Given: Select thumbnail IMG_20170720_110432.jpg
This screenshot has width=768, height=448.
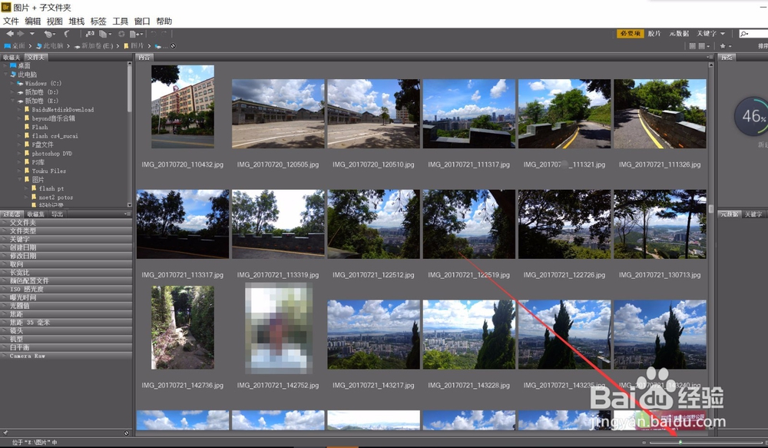Looking at the screenshot, I should coord(183,107).
